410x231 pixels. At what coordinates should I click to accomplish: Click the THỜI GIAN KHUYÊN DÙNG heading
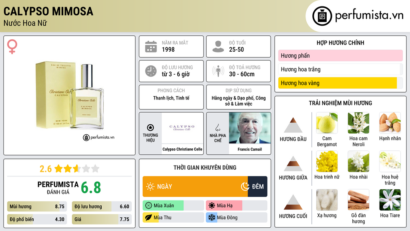(205, 168)
